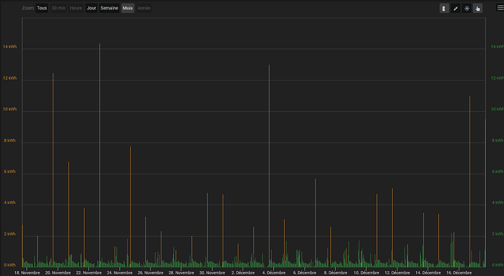This screenshot has height=276, width=504.
Task: Click the 13 kWh orange bar at 4. Décembre
Action: 269,166
